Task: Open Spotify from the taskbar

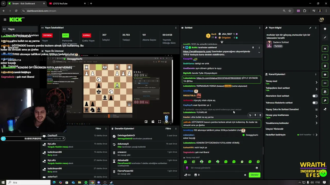Action: click(86, 182)
